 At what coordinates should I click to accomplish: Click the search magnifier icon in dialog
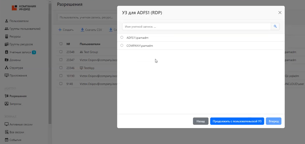(275, 26)
